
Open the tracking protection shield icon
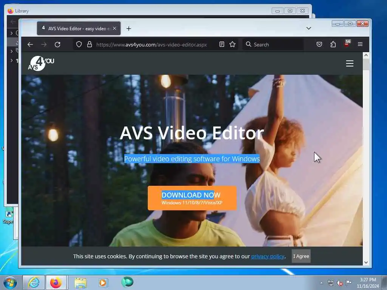pos(79,45)
